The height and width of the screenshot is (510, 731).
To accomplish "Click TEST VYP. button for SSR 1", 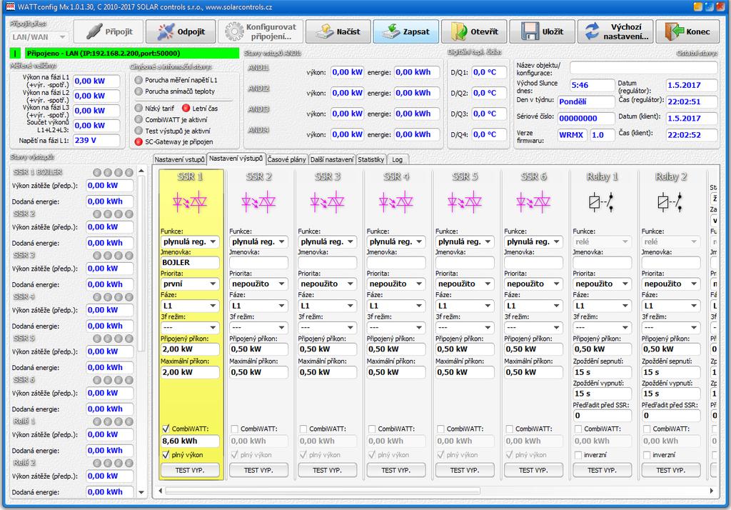I will (x=190, y=470).
